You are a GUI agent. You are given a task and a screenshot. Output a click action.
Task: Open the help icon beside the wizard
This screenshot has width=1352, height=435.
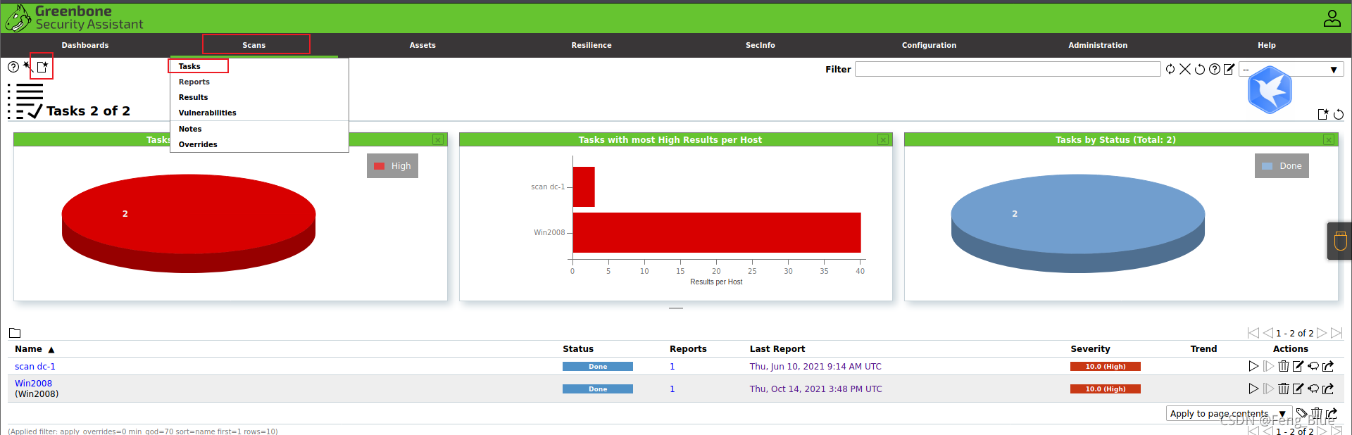pos(13,67)
